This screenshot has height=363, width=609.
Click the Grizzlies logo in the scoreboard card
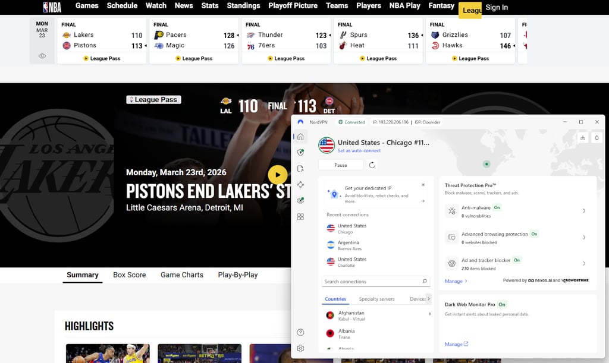click(435, 35)
